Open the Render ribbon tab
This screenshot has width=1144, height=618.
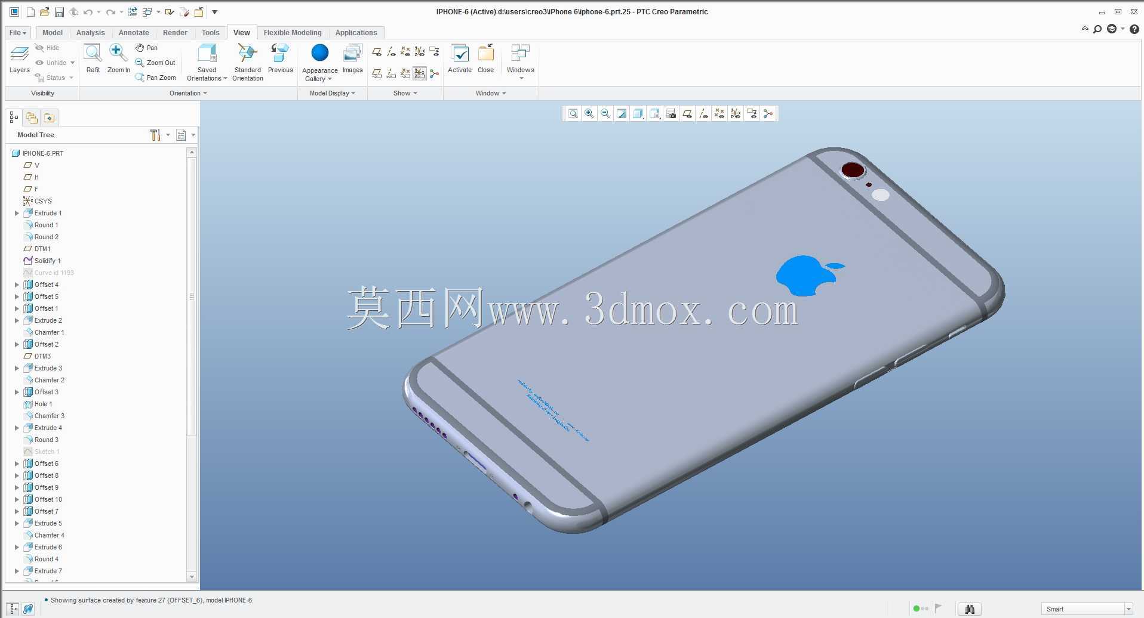click(175, 33)
